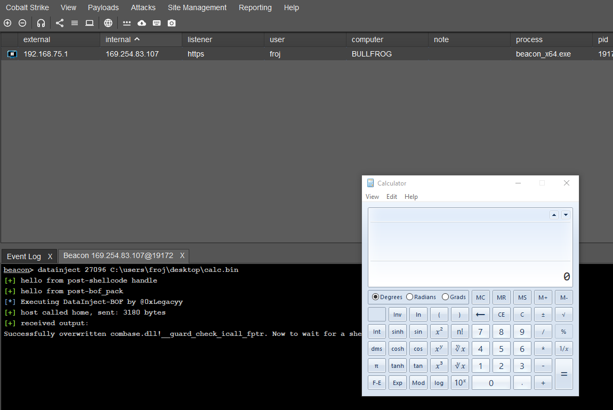Screen dimensions: 613x410
Task: Open the Calculator Help menu
Action: [411, 197]
